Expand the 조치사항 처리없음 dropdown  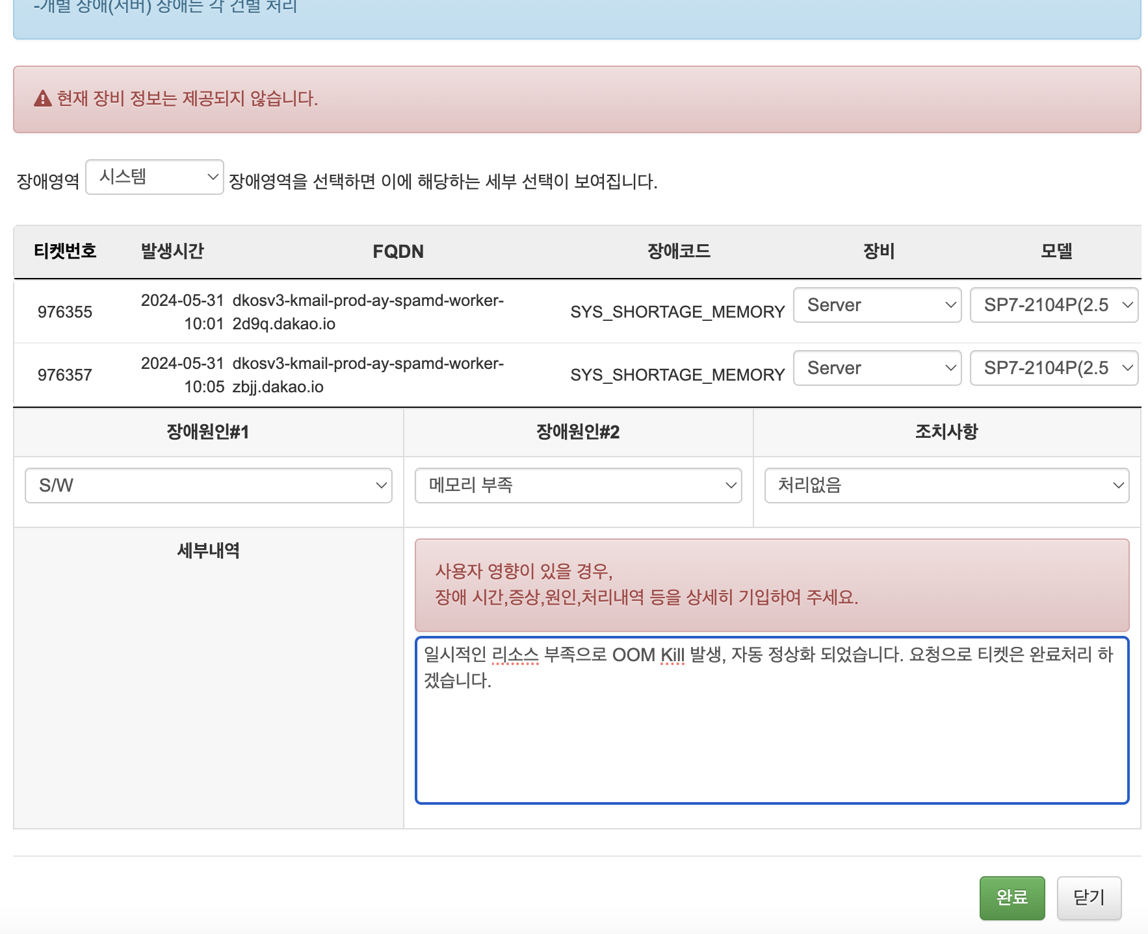click(x=947, y=485)
